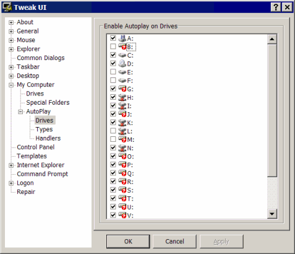Select Common Dialogs in the tree
This screenshot has width=295, height=254.
(41, 58)
